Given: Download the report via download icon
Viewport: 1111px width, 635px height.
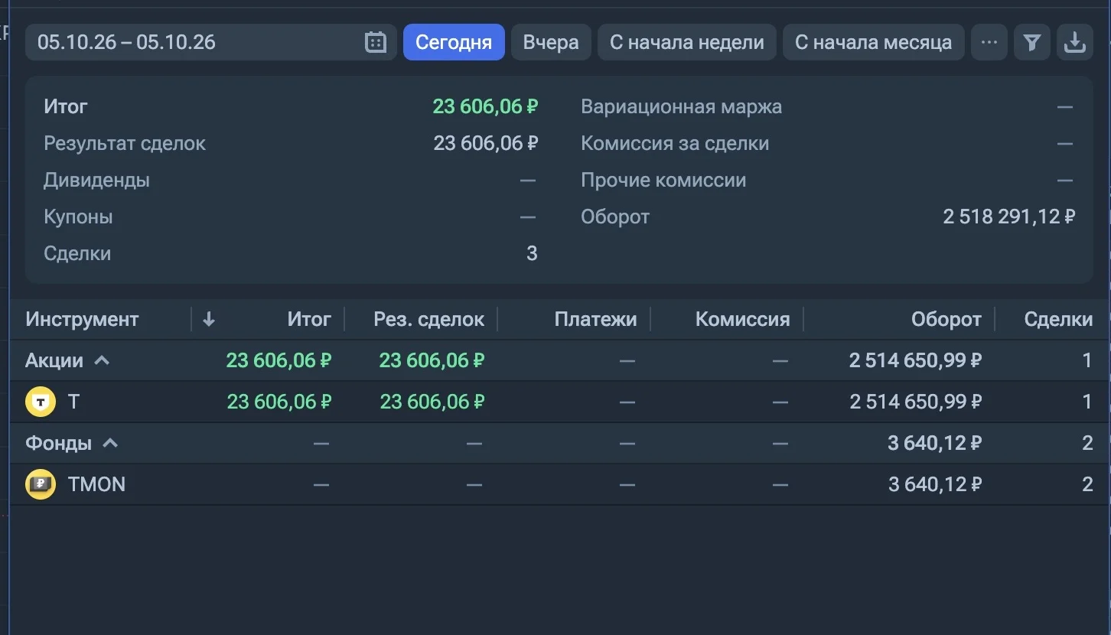Looking at the screenshot, I should click(x=1074, y=42).
